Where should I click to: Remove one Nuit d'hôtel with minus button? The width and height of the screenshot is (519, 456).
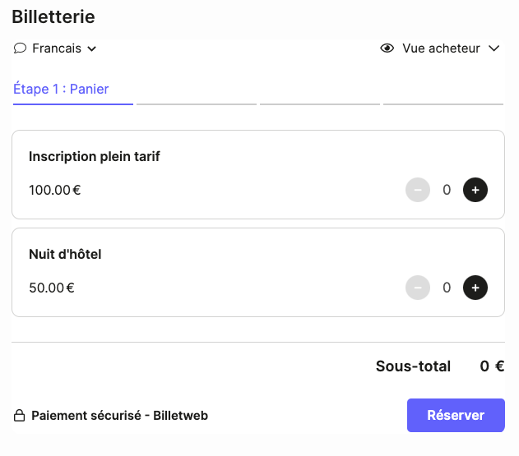418,288
